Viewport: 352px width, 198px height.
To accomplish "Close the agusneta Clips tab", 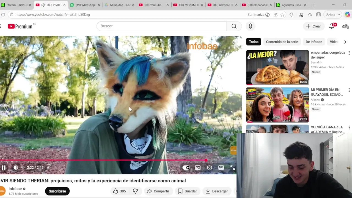I will coord(305,5).
